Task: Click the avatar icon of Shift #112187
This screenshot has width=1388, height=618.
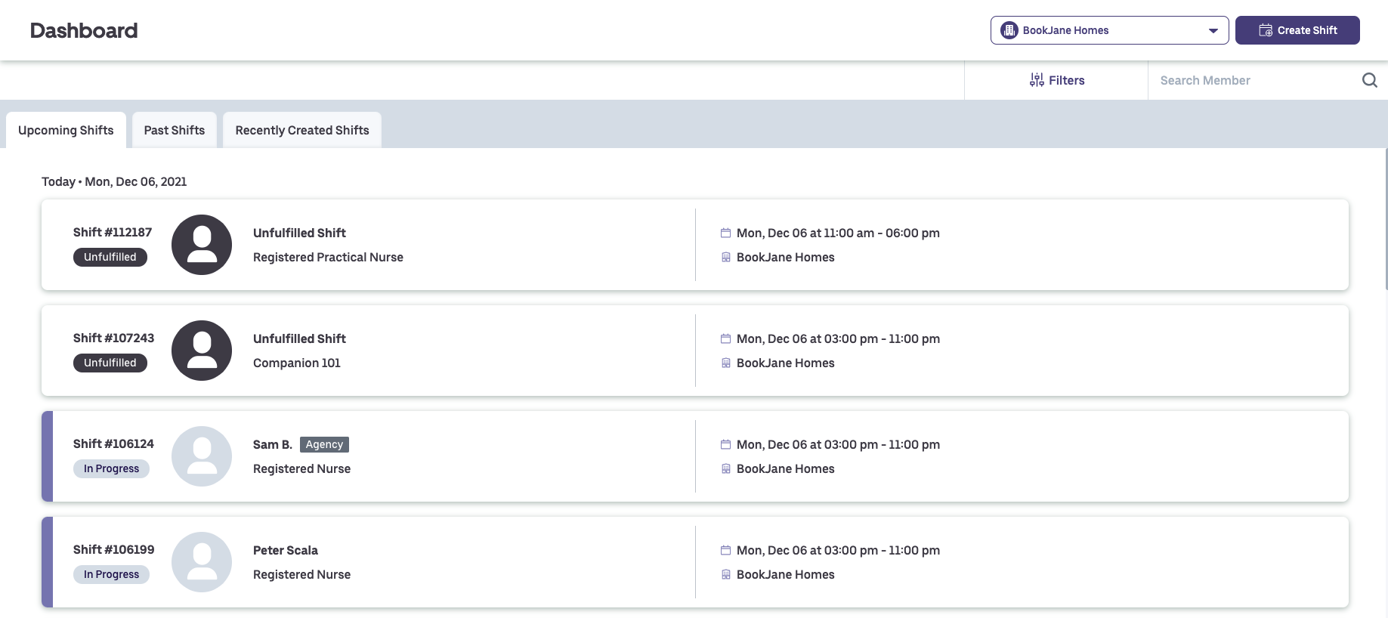Action: (202, 245)
